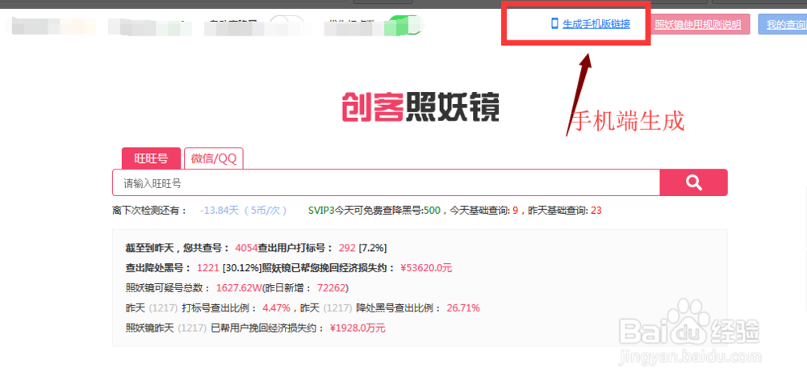Viewport: 807px width, 385px height.
Task: Click the ¥1928.0万元 amount
Action: [358, 328]
